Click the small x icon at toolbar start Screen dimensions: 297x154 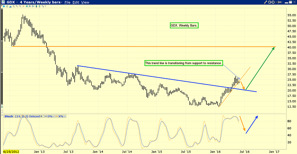(x=1, y=6)
